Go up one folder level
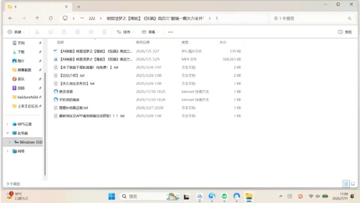 pos(37,18)
